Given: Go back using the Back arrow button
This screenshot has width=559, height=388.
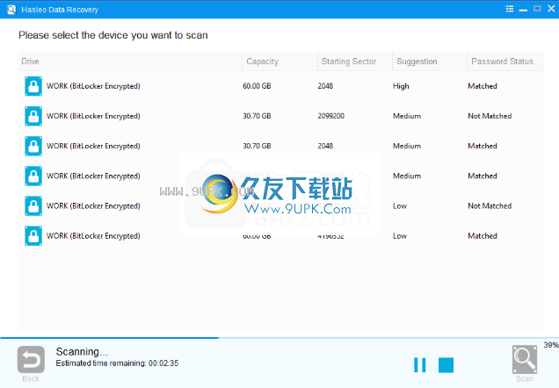Looking at the screenshot, I should click(31, 360).
